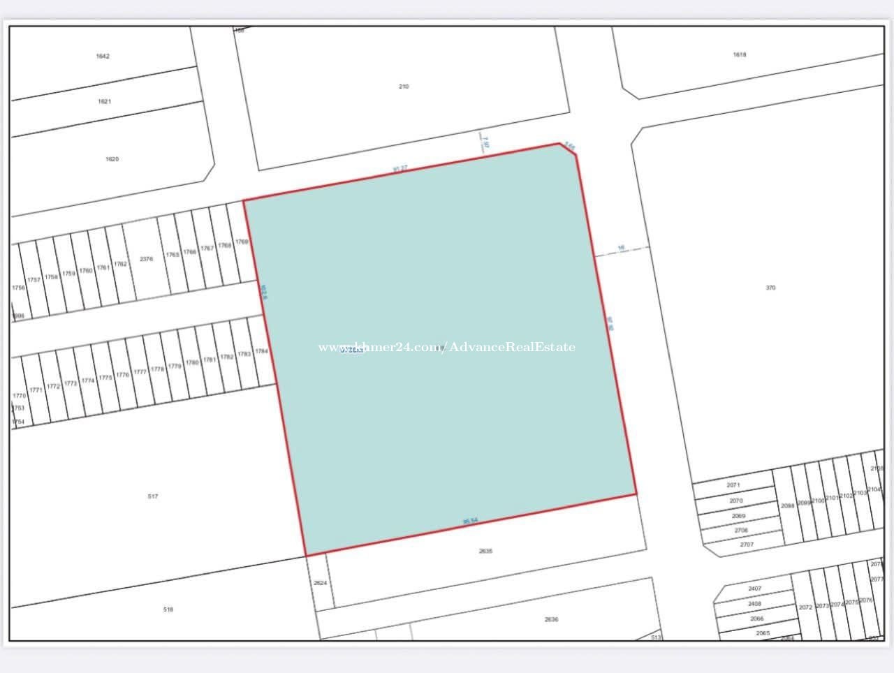Click parcel 1621 strip
Screen dimensions: 894x673
click(104, 101)
